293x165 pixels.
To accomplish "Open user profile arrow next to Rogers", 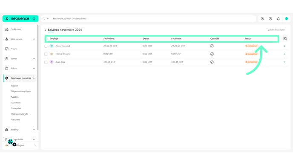I will (x=35, y=145).
